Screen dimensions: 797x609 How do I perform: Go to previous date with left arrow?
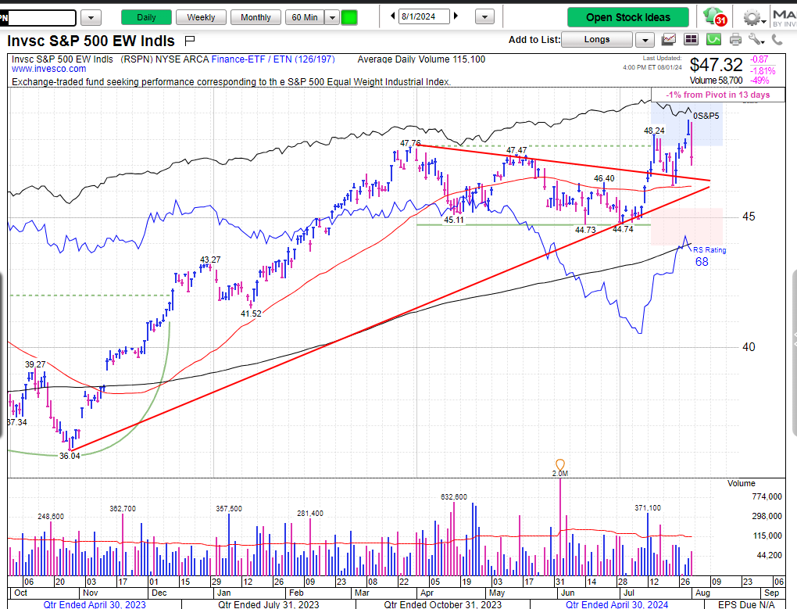393,16
